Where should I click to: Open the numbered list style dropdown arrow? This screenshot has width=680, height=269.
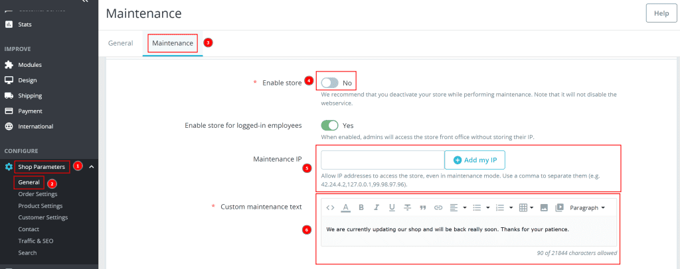point(511,207)
